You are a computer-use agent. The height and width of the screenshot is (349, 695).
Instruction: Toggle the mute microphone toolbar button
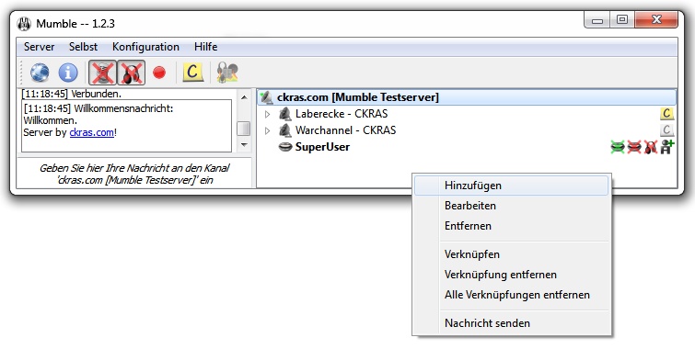[x=102, y=73]
